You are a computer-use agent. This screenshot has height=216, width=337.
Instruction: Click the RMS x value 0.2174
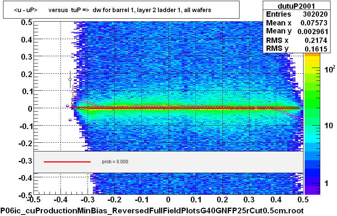coord(316,40)
